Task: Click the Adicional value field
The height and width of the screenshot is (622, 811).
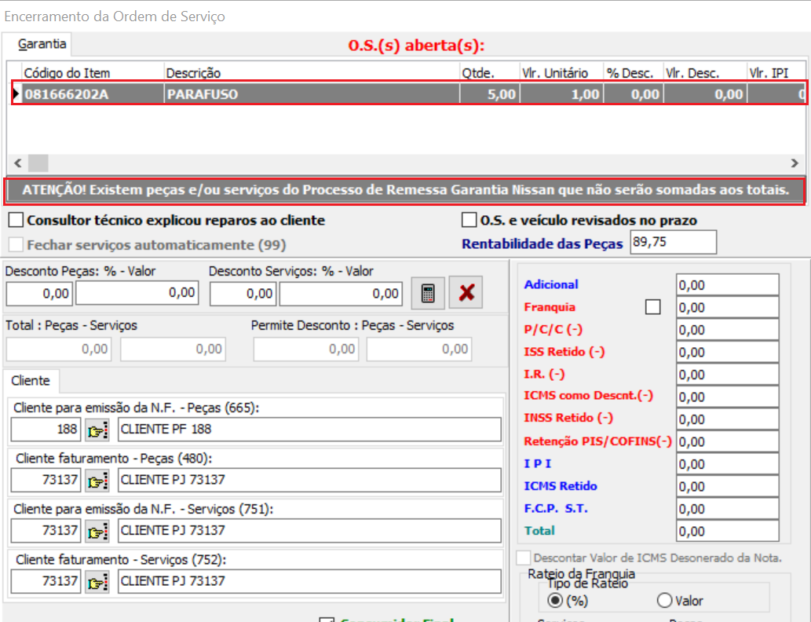Action: (727, 284)
